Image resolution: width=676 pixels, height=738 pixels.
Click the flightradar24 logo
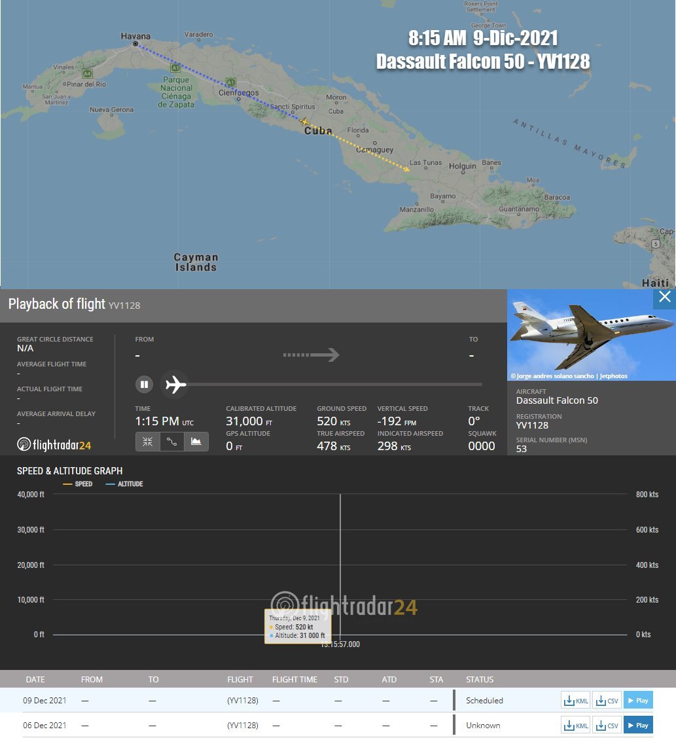click(54, 444)
